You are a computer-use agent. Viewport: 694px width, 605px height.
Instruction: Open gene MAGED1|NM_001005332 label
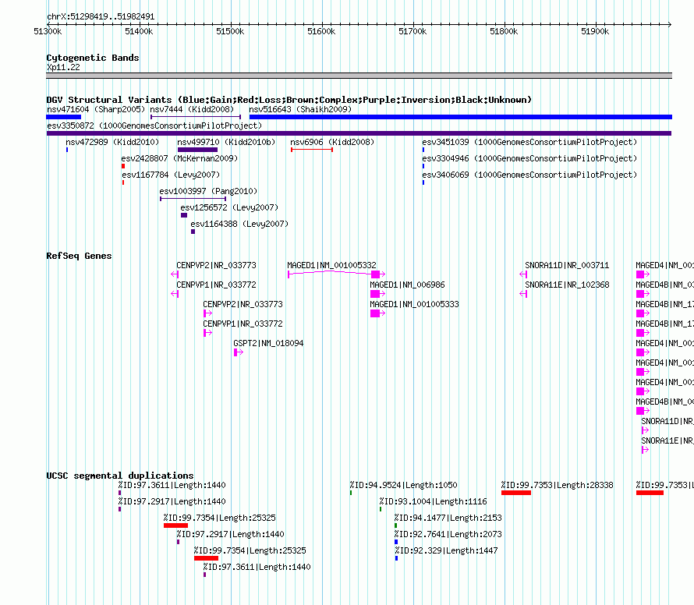331,265
